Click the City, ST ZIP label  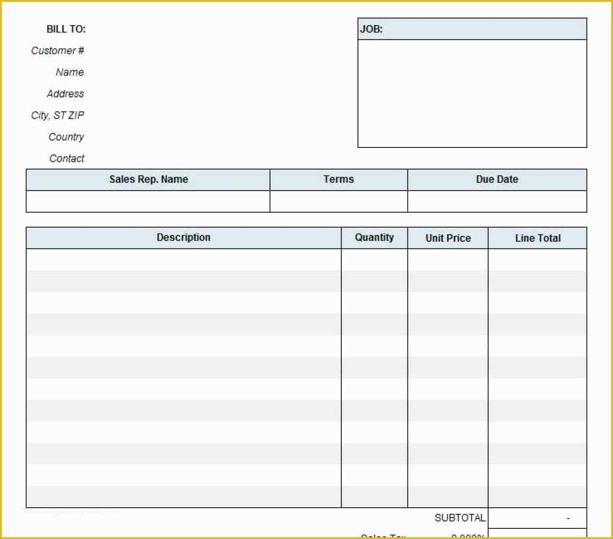(57, 116)
